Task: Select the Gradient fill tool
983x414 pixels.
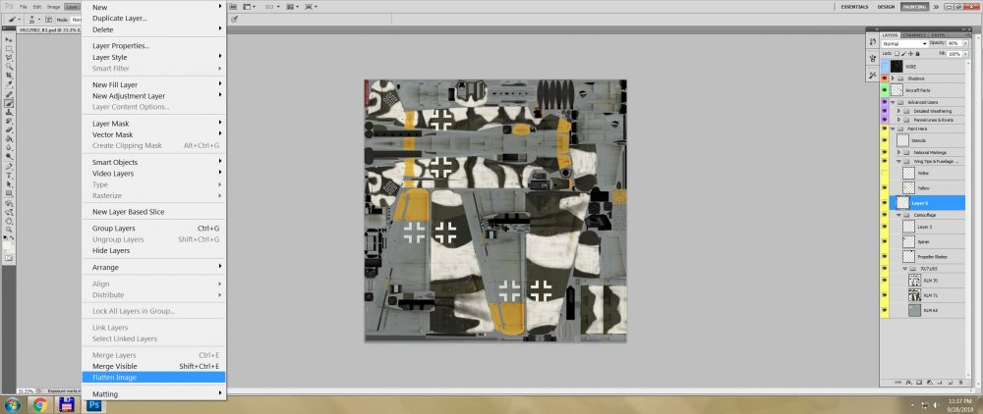Action: (x=9, y=138)
